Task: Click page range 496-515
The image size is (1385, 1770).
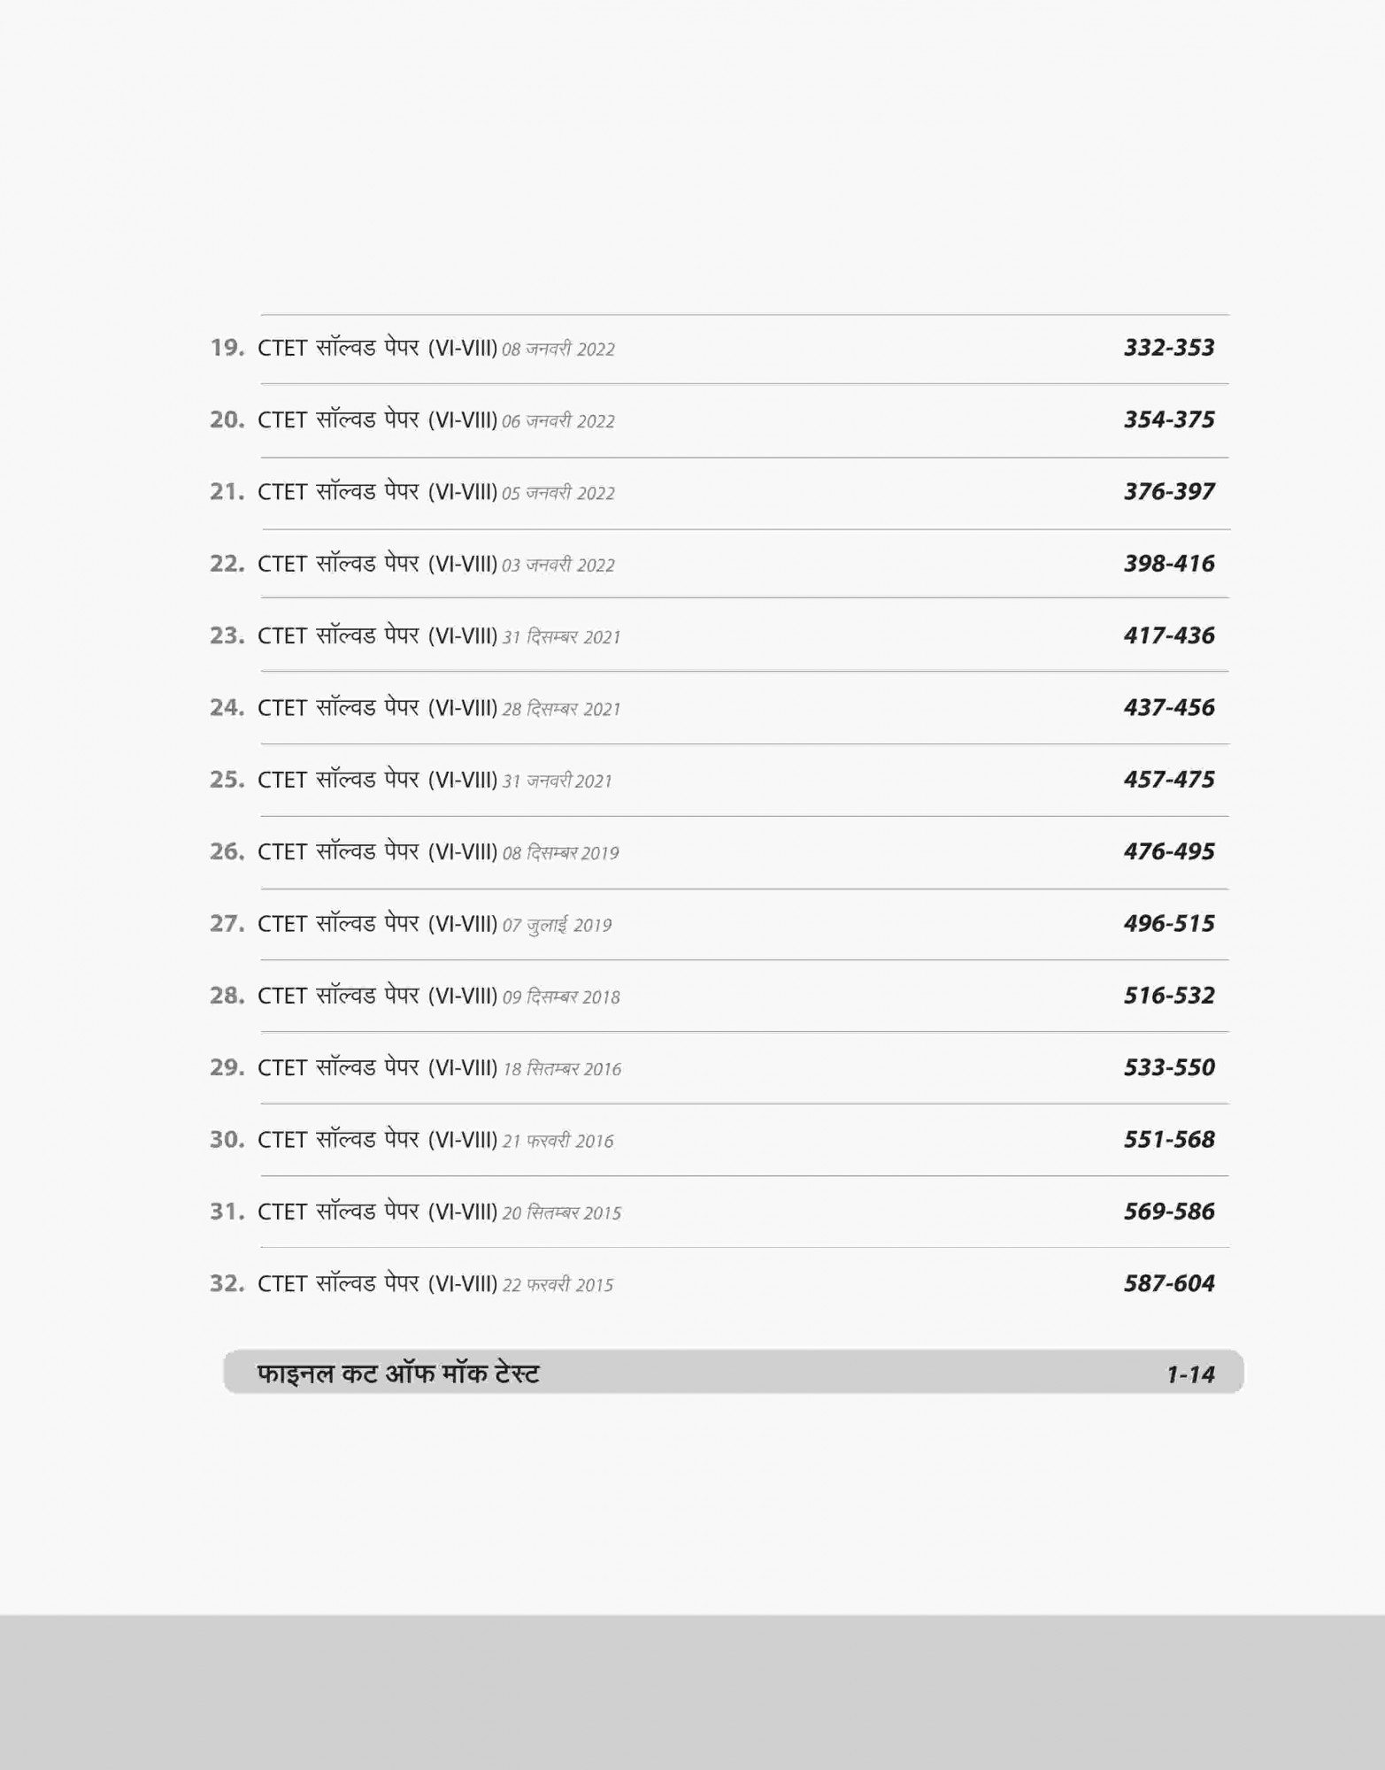Action: 1169,924
